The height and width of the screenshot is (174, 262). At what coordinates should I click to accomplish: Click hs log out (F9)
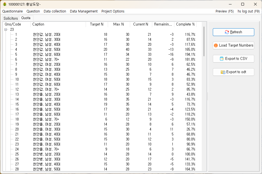248,11
